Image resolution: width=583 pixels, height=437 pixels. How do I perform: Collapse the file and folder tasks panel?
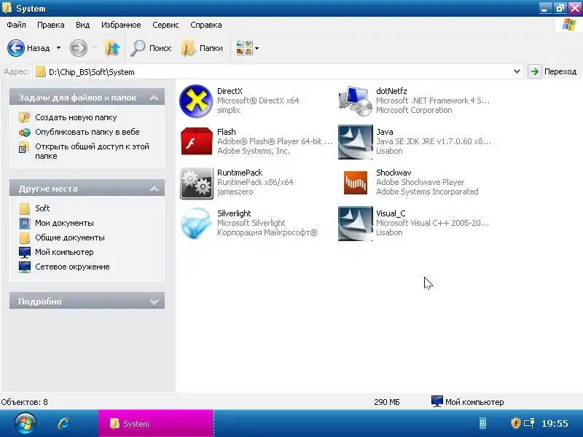click(154, 98)
